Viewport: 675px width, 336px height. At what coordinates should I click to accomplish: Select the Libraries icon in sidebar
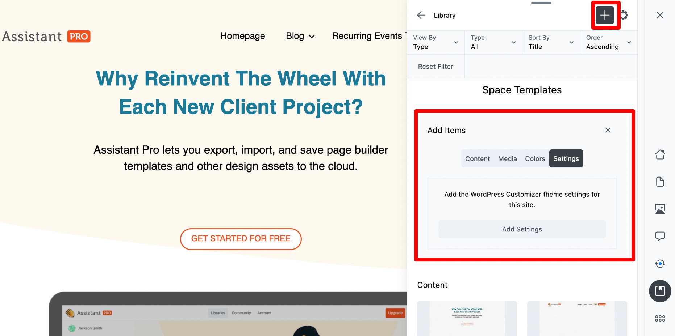(660, 291)
